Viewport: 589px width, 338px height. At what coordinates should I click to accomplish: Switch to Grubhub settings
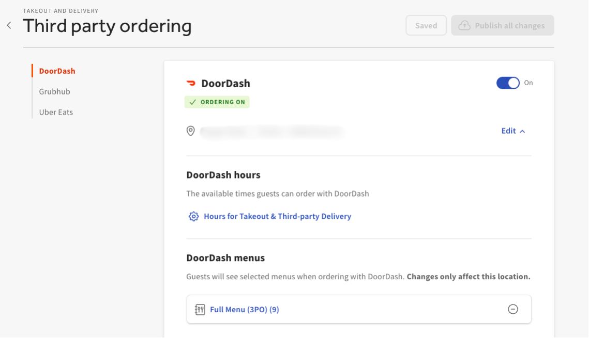54,91
